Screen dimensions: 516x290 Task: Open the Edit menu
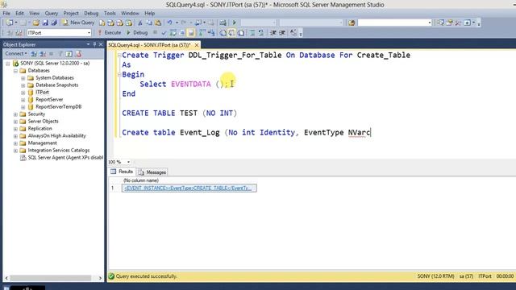[19, 13]
